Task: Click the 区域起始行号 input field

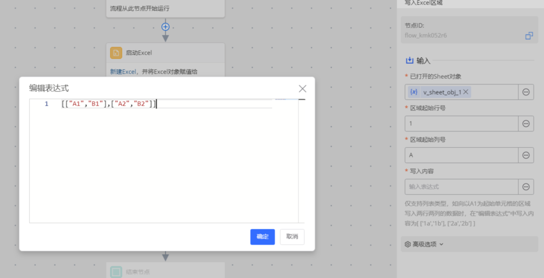Action: click(462, 124)
